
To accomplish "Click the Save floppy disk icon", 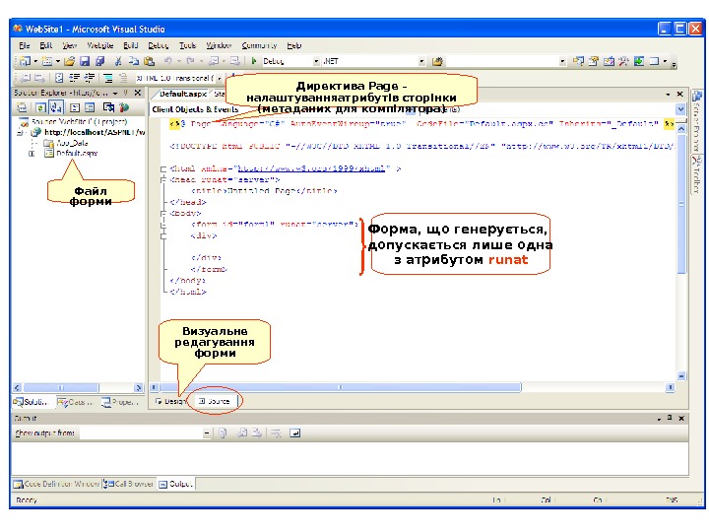I will pos(85,61).
